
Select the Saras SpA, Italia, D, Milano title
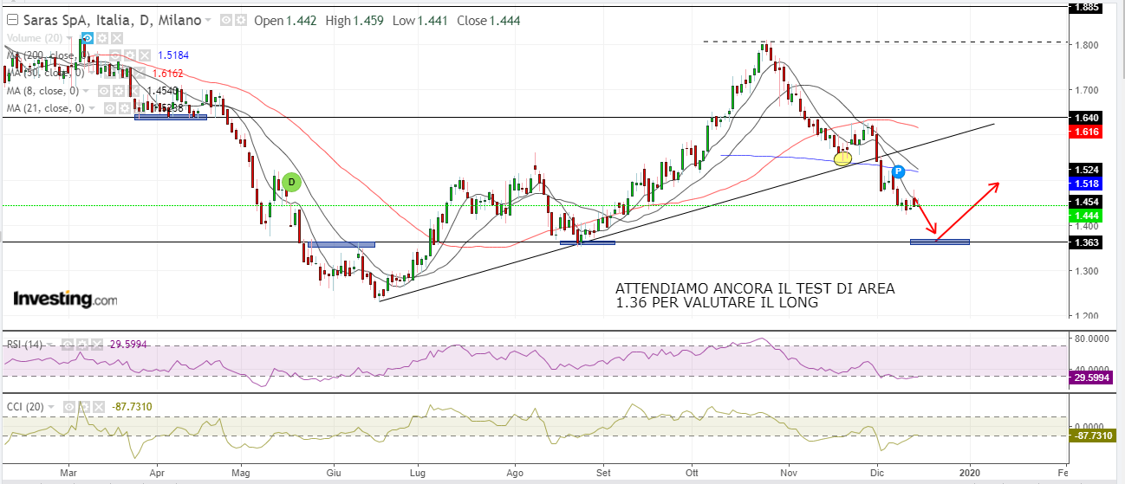(x=112, y=20)
